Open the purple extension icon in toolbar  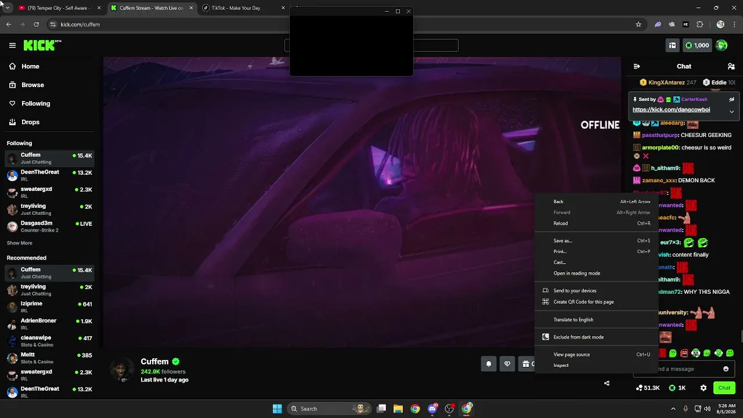(x=658, y=24)
